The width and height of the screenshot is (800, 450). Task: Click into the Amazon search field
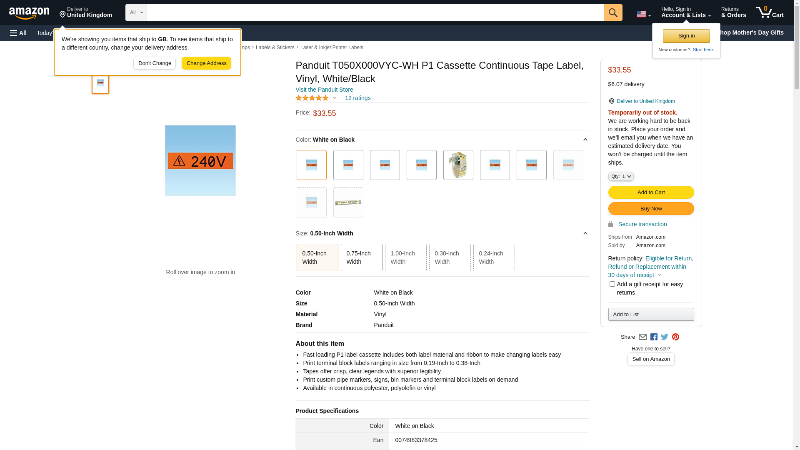pyautogui.click(x=375, y=12)
